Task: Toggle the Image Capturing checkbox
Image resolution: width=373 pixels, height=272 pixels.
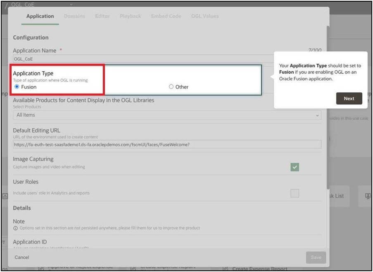Action: pos(295,167)
